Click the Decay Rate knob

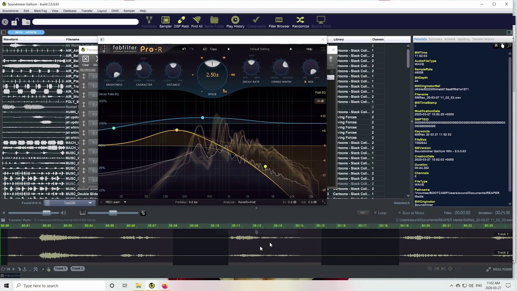click(251, 68)
